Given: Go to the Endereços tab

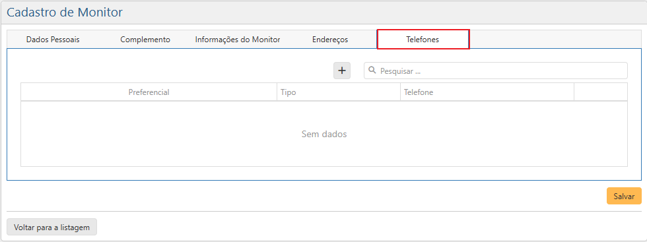Looking at the screenshot, I should click(x=330, y=40).
